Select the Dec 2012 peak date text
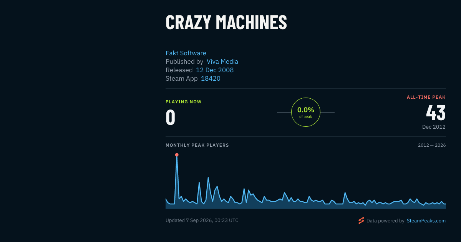461x242 pixels. (x=434, y=127)
